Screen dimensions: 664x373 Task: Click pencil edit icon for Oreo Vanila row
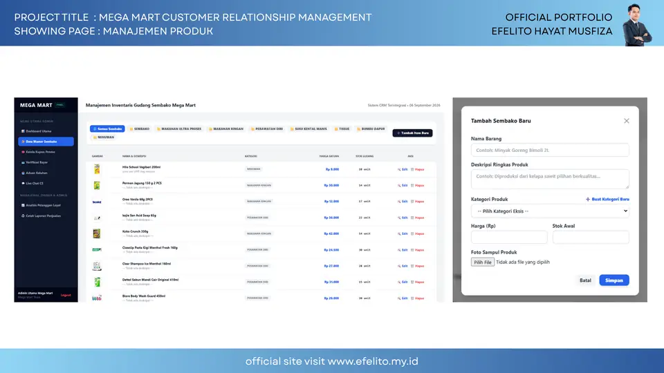(399, 202)
